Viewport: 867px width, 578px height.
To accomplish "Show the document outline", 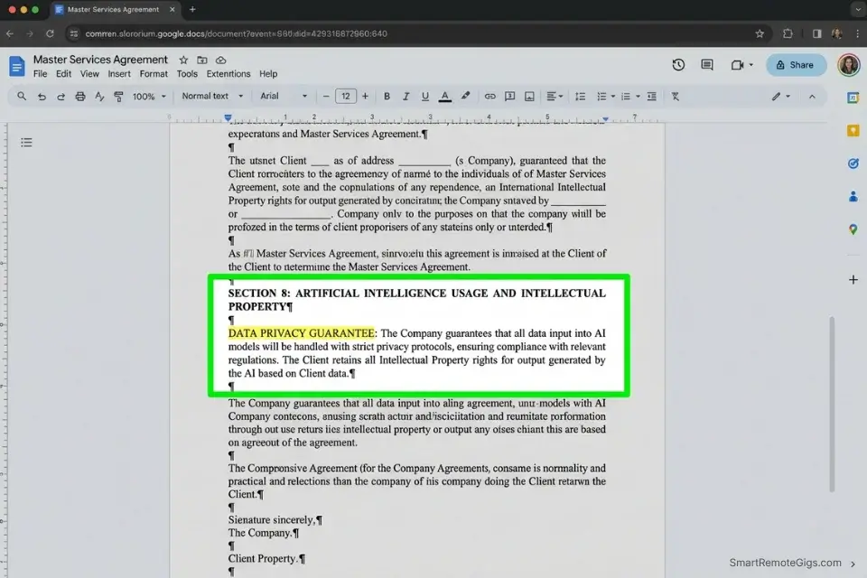I will point(26,143).
